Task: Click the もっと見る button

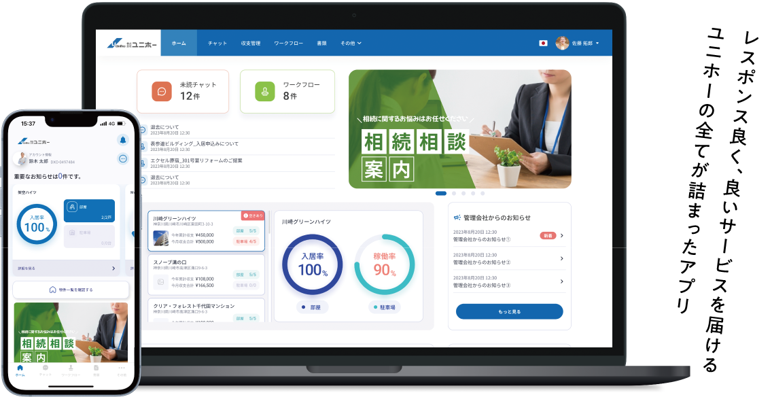Action: (x=509, y=311)
